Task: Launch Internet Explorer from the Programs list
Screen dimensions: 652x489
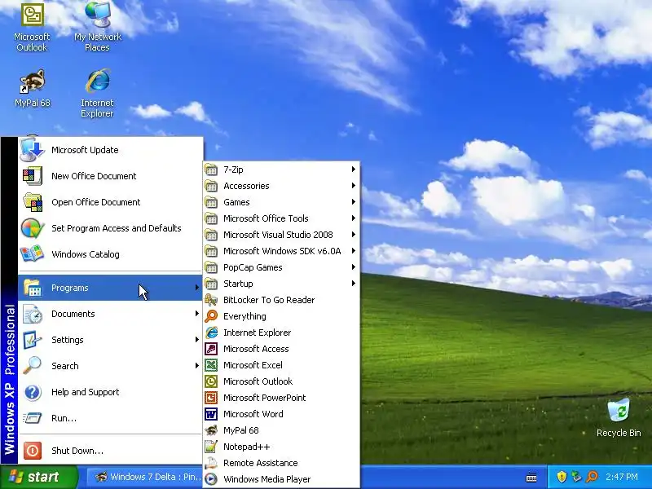Action: 281,333
